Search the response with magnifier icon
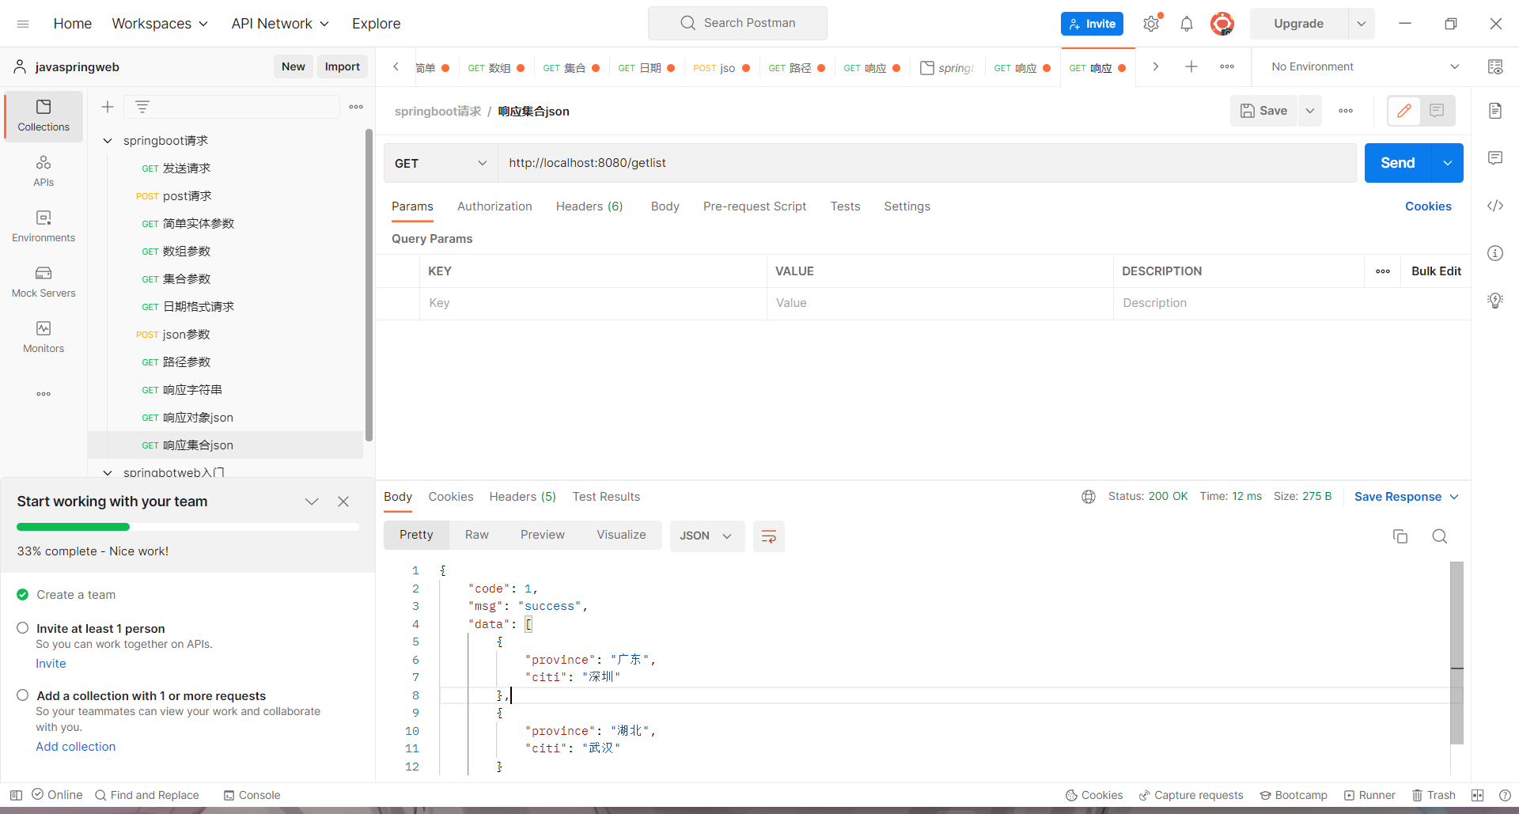Image resolution: width=1519 pixels, height=814 pixels. [x=1439, y=536]
